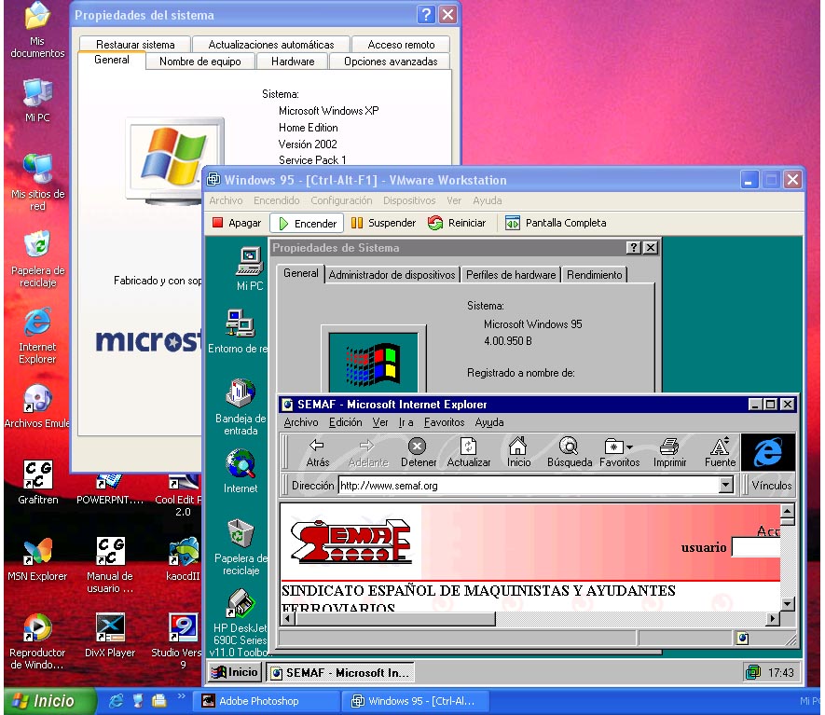825x715 pixels.
Task: Select Administrador de dispositivos tab
Action: pyautogui.click(x=392, y=275)
